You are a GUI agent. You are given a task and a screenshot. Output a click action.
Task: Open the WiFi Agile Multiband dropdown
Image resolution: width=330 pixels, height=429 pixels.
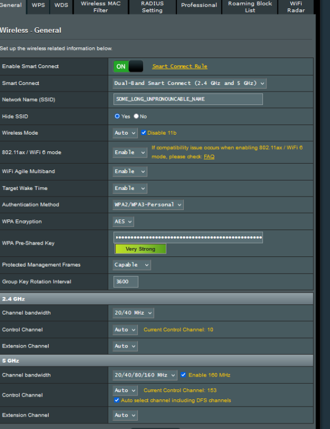pos(130,171)
